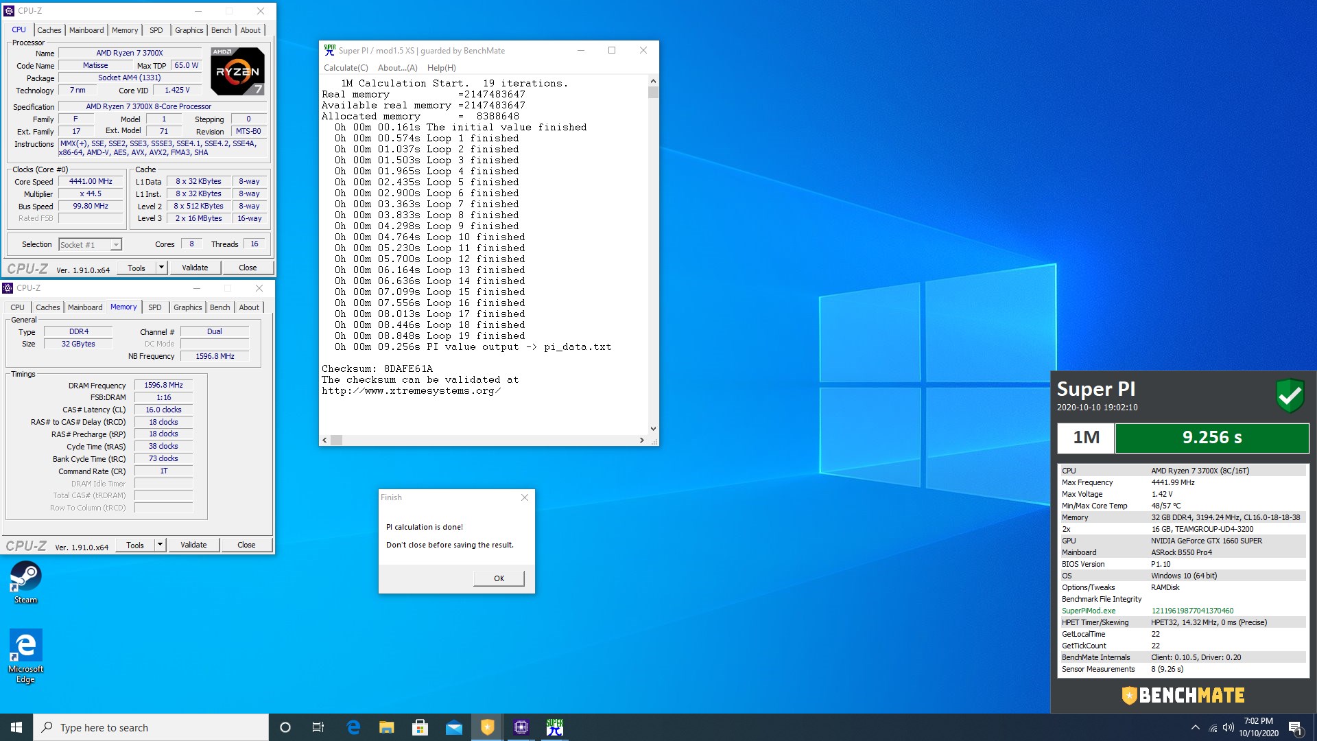Screen dimensions: 1317x741
Task: Open Microsoft Edge desktop shortcut
Action: tap(25, 656)
